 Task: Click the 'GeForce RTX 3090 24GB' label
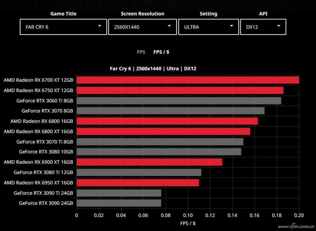[46, 203]
